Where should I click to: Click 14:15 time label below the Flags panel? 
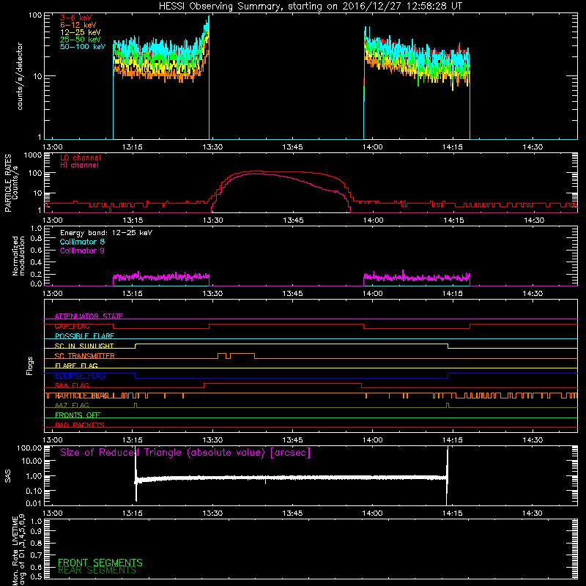point(453,440)
